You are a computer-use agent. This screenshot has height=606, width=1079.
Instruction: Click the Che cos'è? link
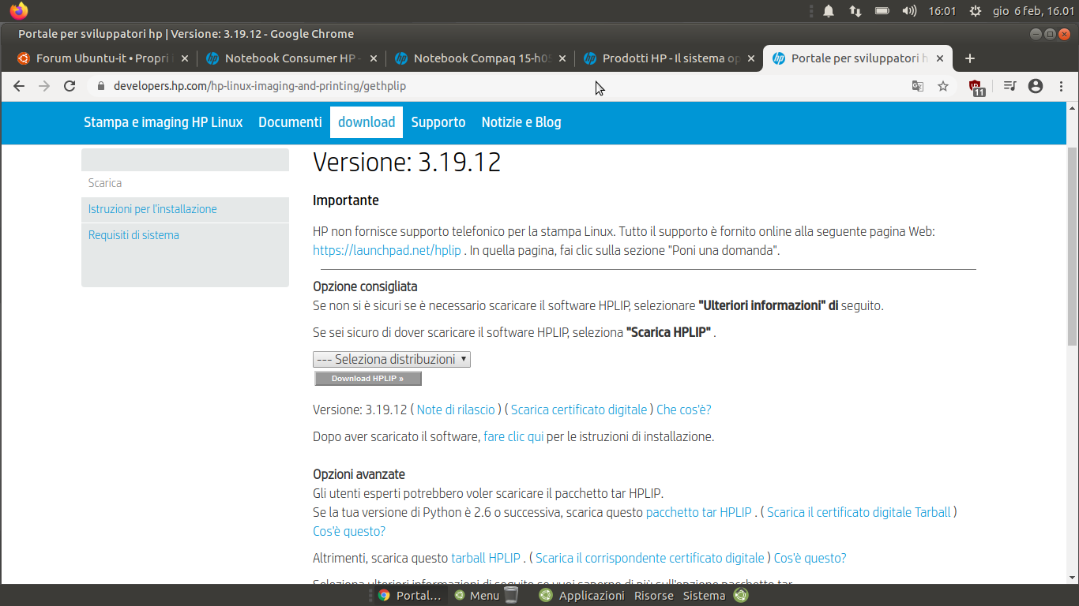pos(684,410)
